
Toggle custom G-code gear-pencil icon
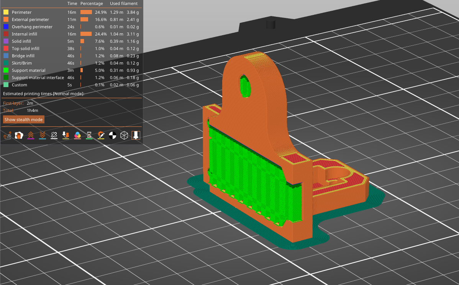click(x=101, y=135)
